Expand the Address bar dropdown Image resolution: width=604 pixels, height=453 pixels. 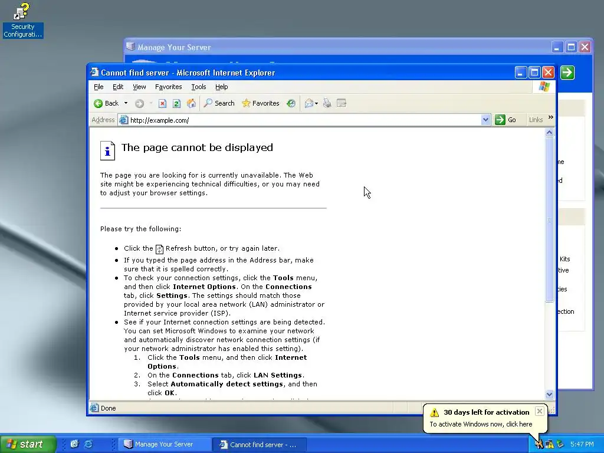point(485,120)
